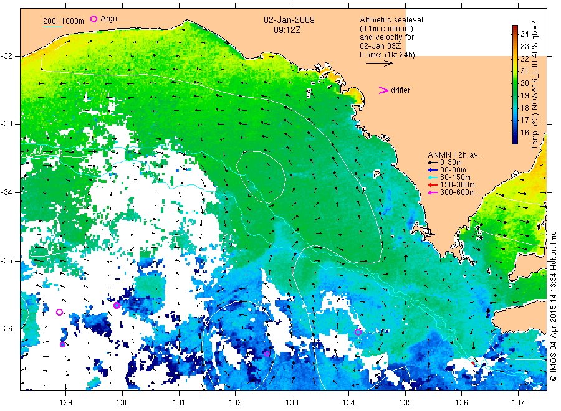Click the 0.5m/s (1kt 24h) text
Screen dimensions: 561x411
pyautogui.click(x=388, y=55)
